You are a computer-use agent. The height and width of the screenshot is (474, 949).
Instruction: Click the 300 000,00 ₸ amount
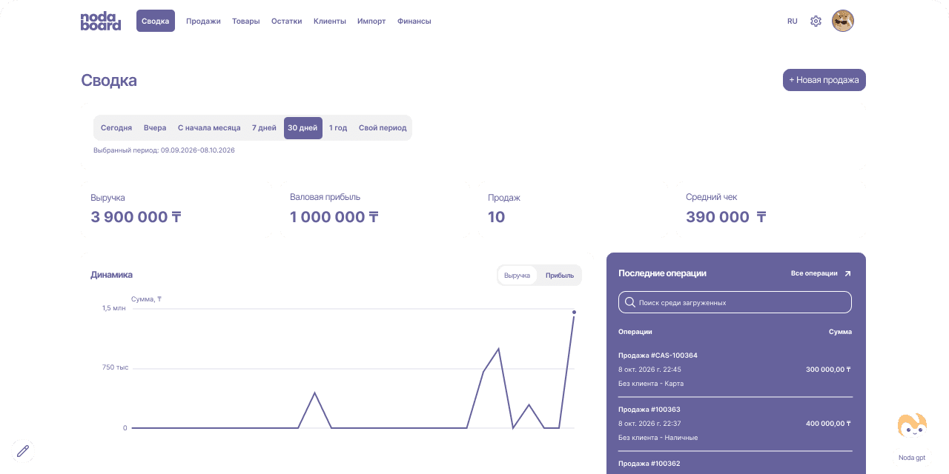point(829,369)
